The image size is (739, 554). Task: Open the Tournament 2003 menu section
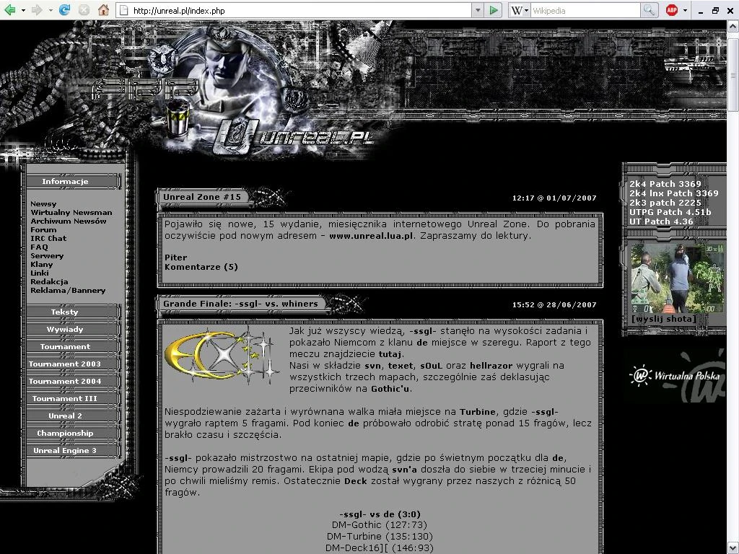coord(66,364)
